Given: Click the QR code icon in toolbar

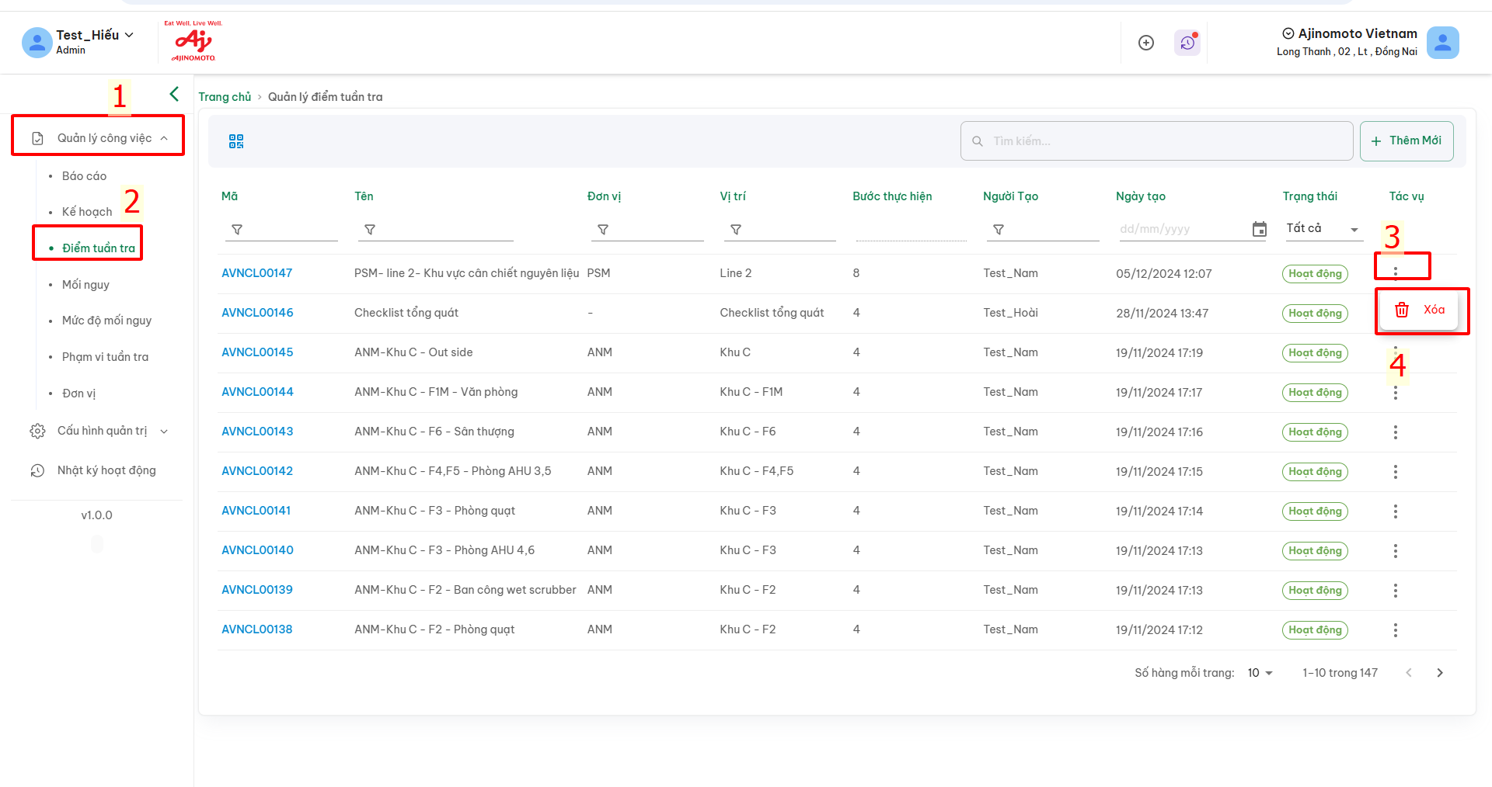Looking at the screenshot, I should click(236, 141).
